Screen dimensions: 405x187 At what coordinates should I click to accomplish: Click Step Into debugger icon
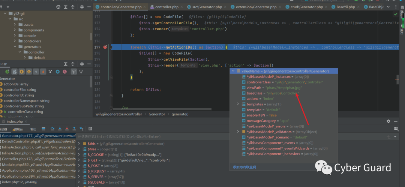coord(60,129)
